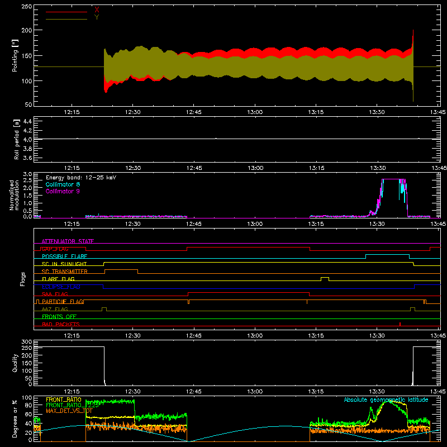Select the Pointing axis title

tap(15, 56)
